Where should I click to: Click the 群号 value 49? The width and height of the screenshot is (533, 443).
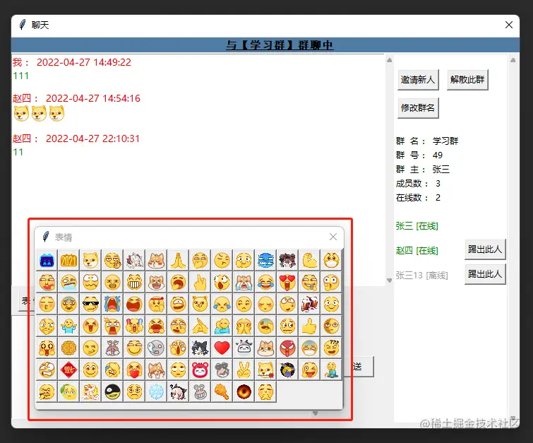coord(438,155)
